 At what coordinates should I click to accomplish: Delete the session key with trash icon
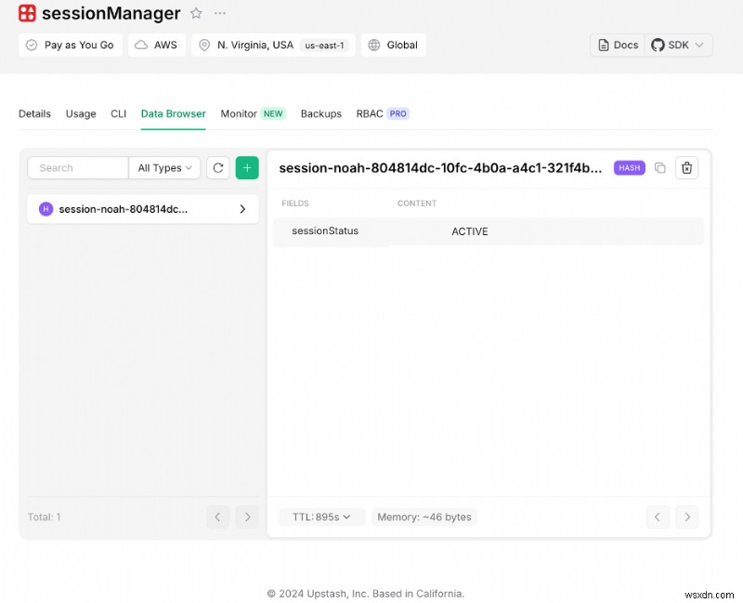pyautogui.click(x=686, y=168)
